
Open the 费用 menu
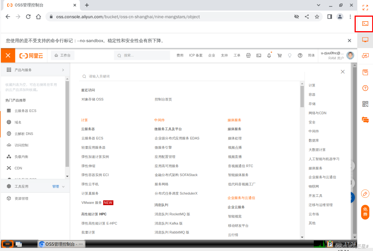180,56
